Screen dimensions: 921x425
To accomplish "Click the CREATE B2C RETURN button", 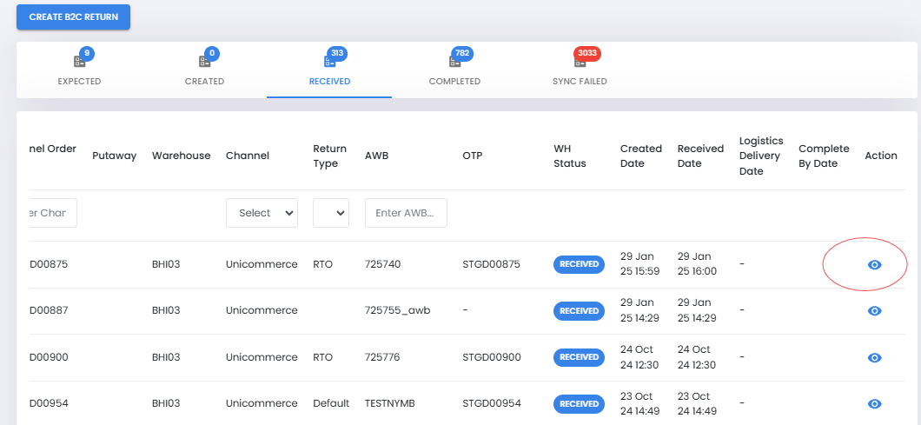I will (x=74, y=17).
